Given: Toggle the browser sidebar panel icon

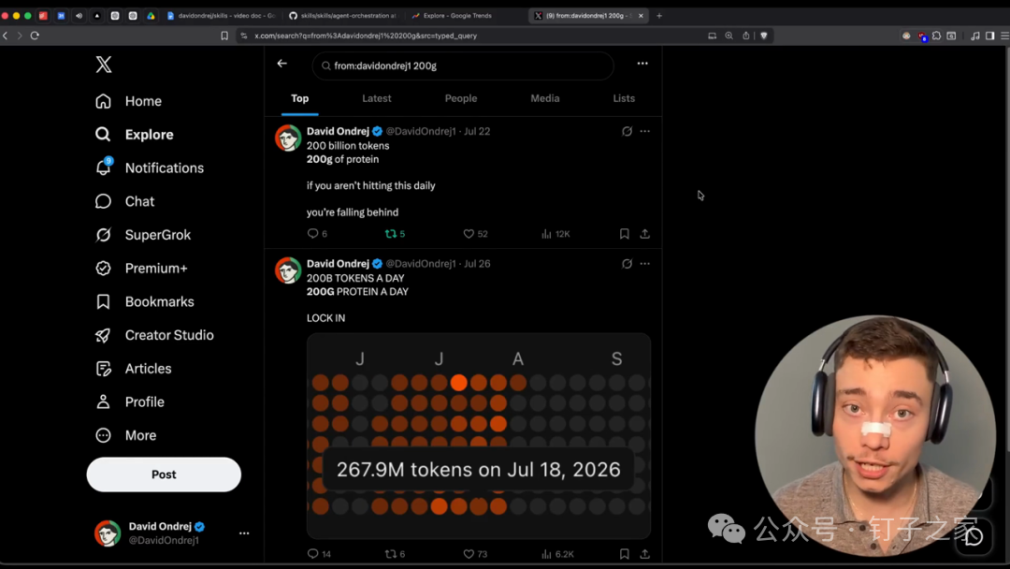Looking at the screenshot, I should [x=990, y=36].
